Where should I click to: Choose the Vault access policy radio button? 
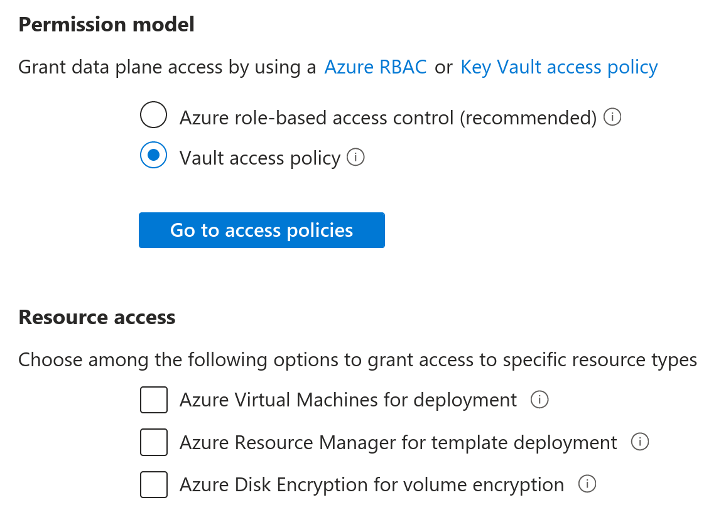pos(153,155)
